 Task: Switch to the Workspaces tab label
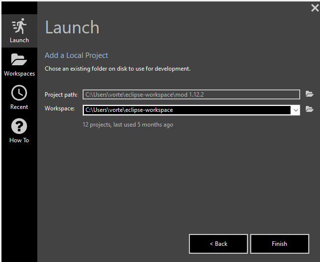point(19,74)
